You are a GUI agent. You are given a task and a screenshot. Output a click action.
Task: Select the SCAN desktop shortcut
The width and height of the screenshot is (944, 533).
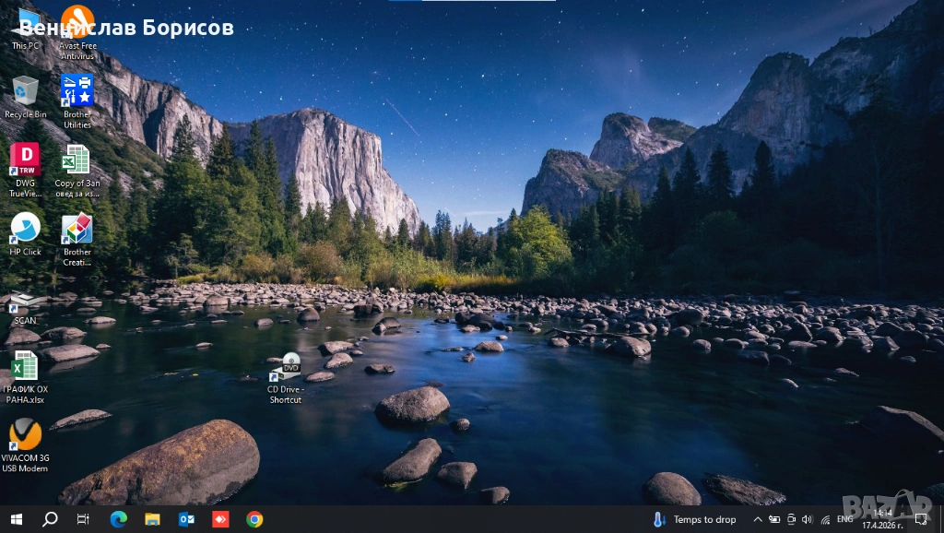[25, 302]
